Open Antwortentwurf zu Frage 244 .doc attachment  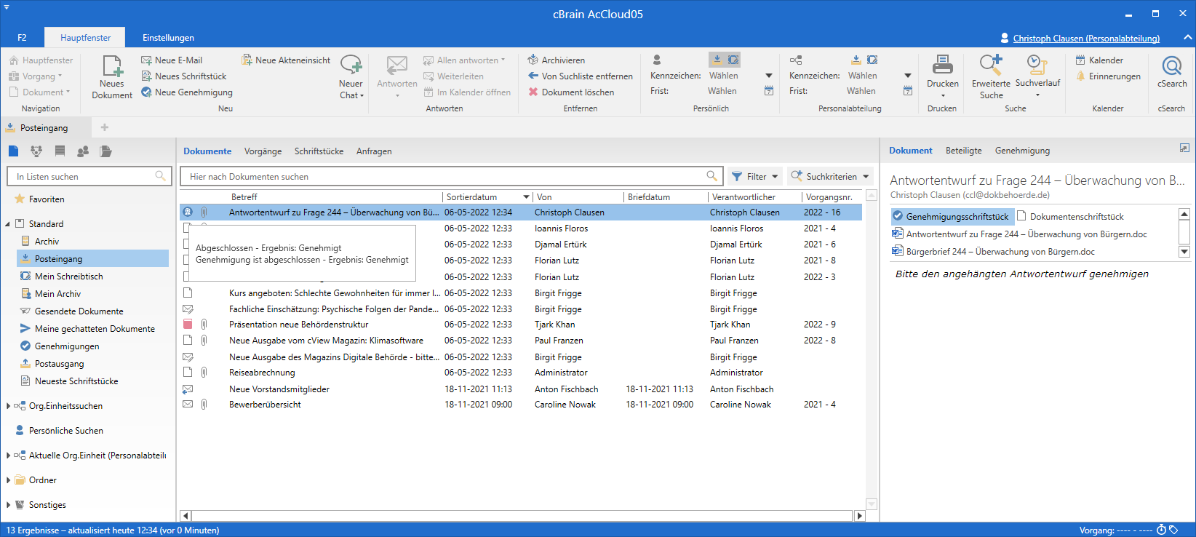[x=1019, y=234]
